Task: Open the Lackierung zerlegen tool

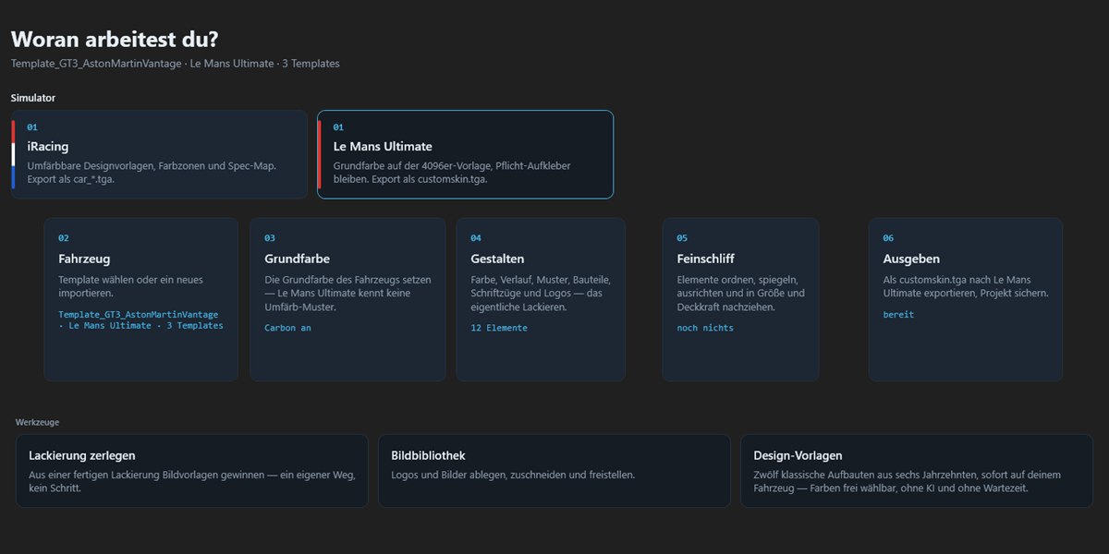Action: point(191,471)
